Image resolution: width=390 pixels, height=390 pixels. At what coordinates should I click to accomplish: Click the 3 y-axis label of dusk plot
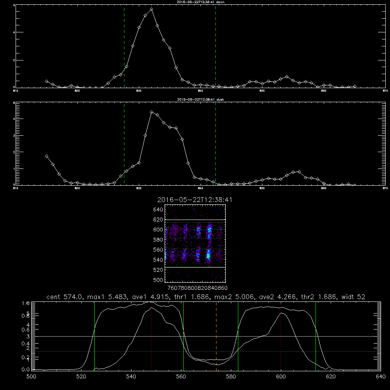[14, 136]
